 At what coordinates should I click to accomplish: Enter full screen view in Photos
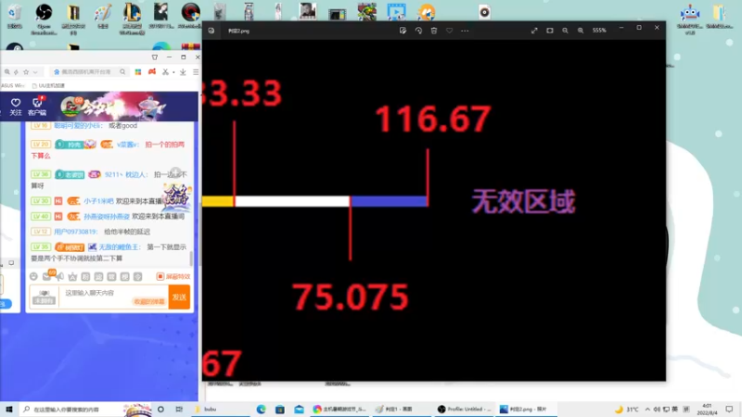coord(534,31)
